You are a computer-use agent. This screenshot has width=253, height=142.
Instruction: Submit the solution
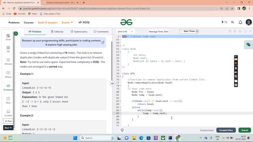pos(245,130)
